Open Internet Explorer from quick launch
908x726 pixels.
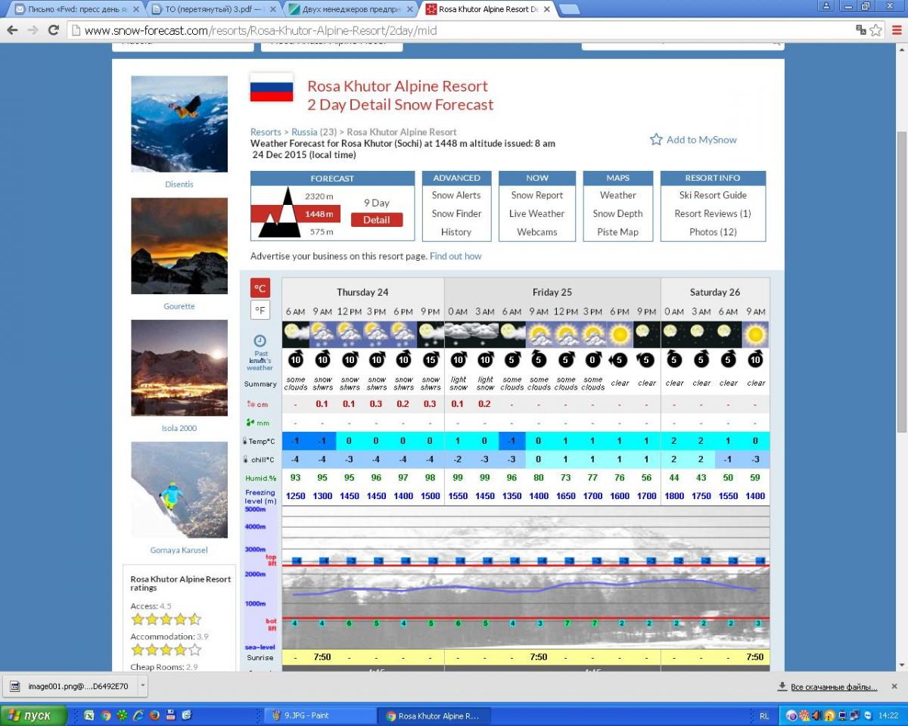coord(138,715)
